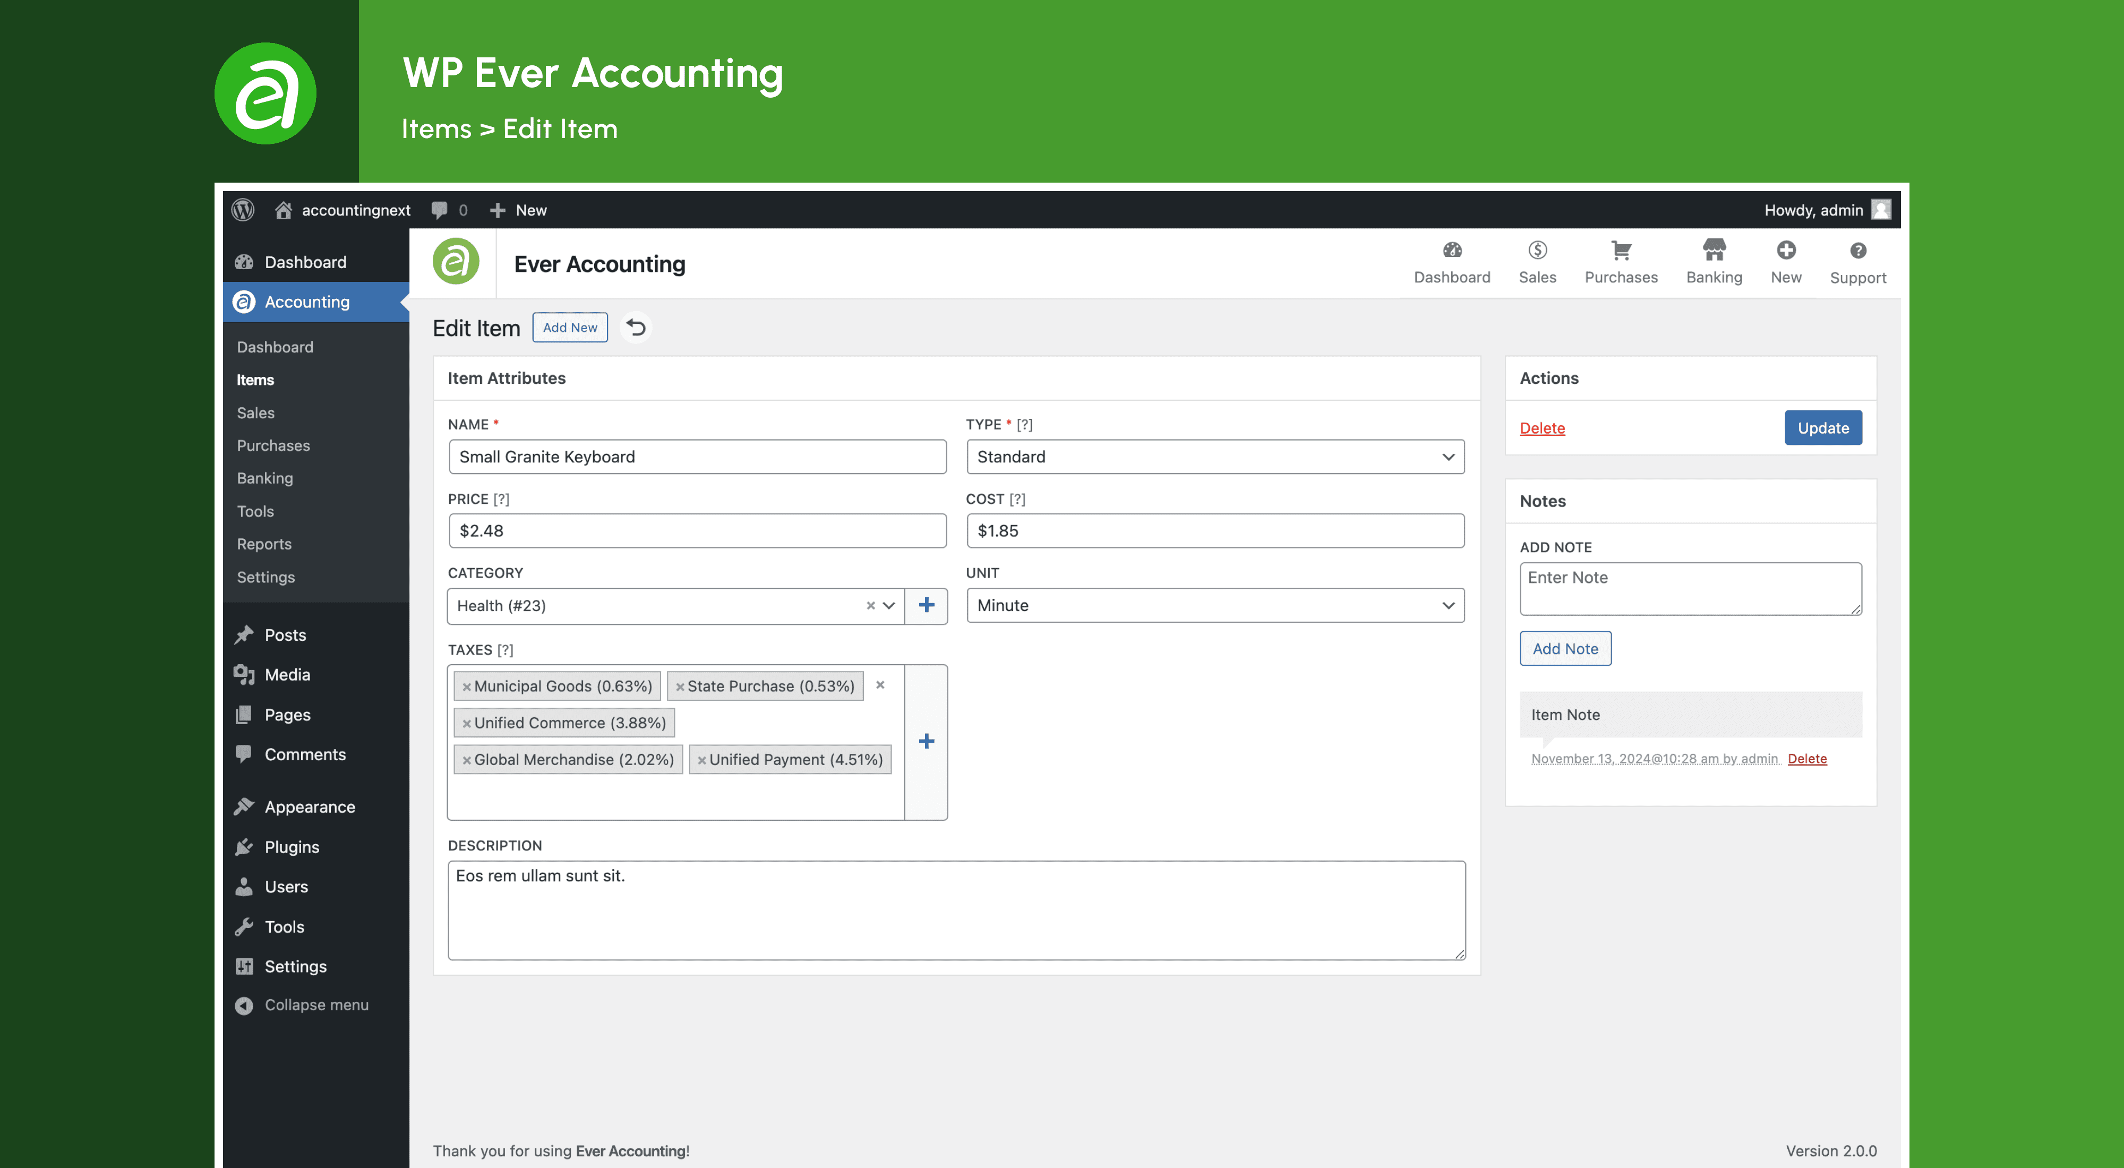Open the admin user avatar

click(1881, 210)
